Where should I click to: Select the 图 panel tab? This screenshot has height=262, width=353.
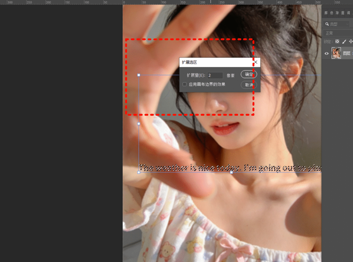coord(343,13)
